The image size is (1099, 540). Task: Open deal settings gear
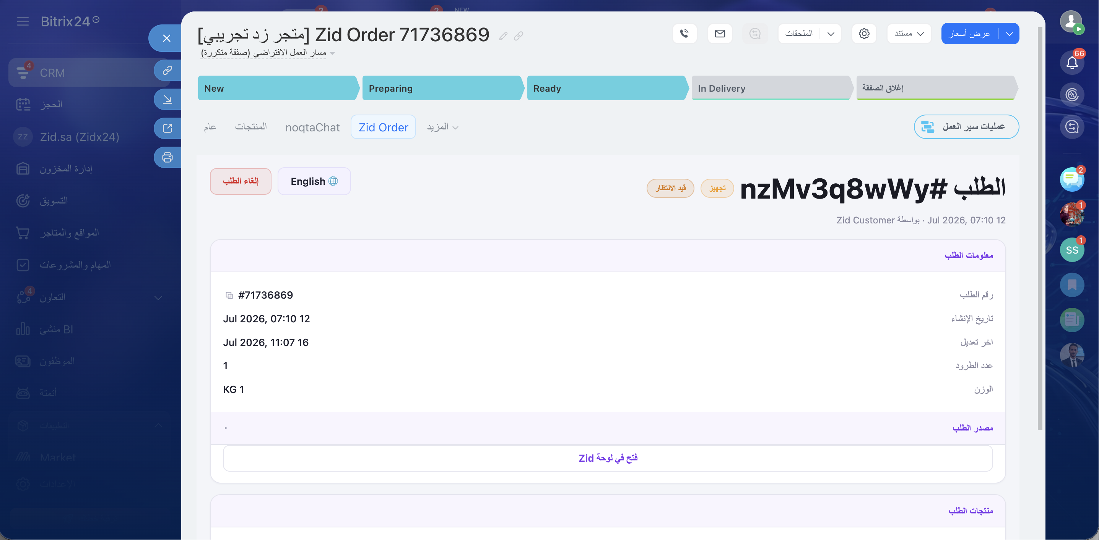tap(864, 34)
